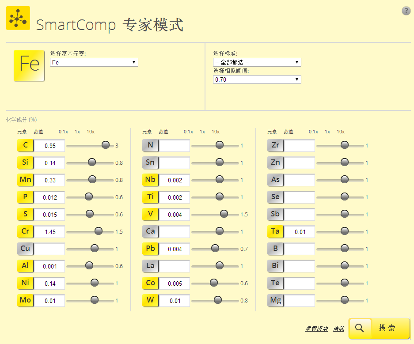Open the help question mark icon
This screenshot has width=414, height=344.
pos(406,11)
